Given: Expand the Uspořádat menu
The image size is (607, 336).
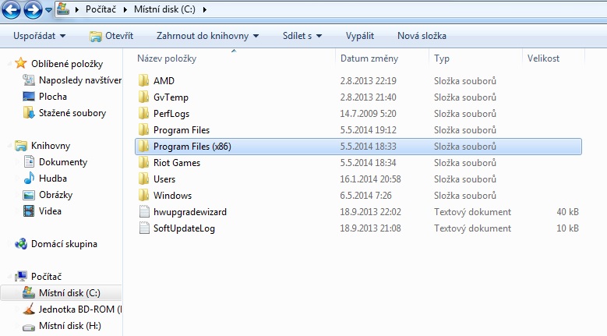Looking at the screenshot, I should click(39, 36).
